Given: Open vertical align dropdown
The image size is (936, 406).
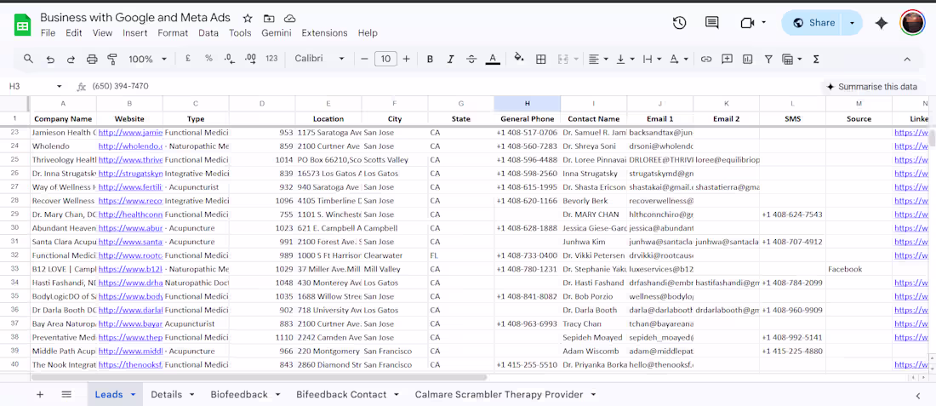Looking at the screenshot, I should coord(625,59).
